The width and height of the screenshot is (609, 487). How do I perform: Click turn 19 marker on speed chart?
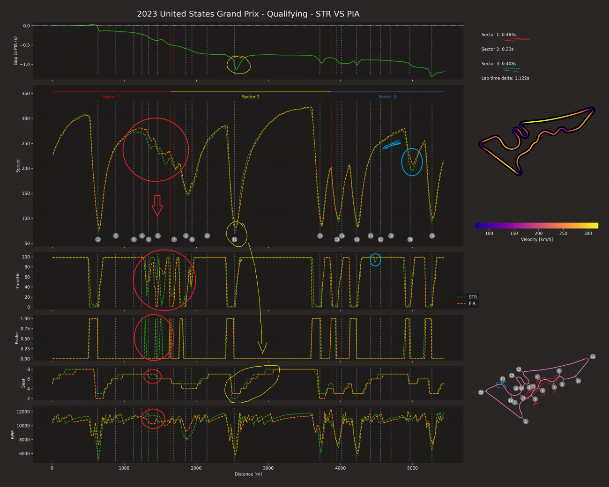(410, 239)
